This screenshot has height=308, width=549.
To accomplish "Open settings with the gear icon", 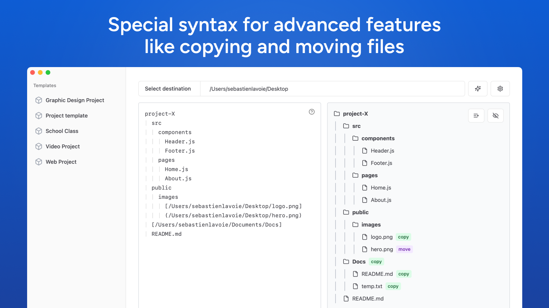I will 500,89.
